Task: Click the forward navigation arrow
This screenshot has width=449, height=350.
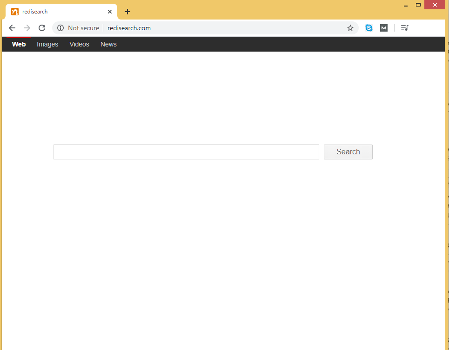Action: point(27,28)
